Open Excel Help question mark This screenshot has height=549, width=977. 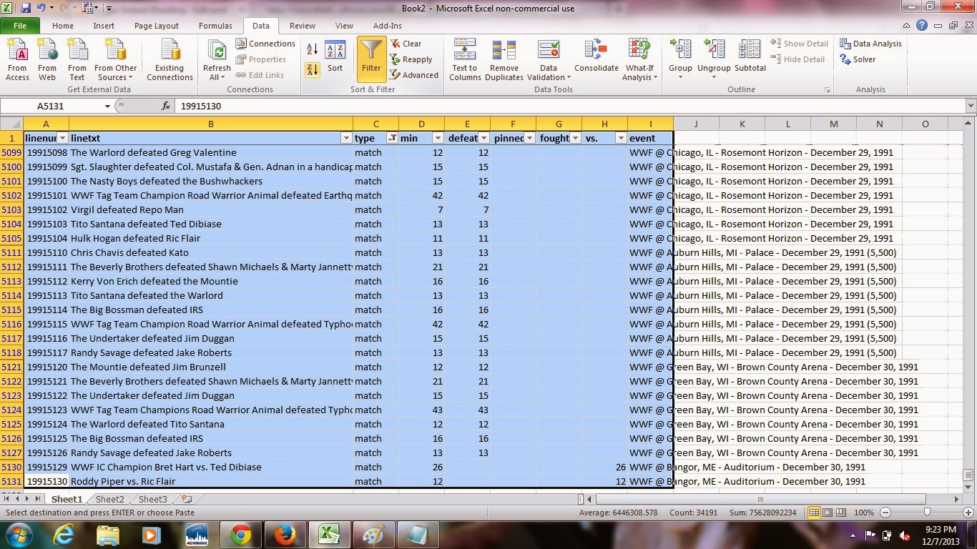(x=923, y=26)
